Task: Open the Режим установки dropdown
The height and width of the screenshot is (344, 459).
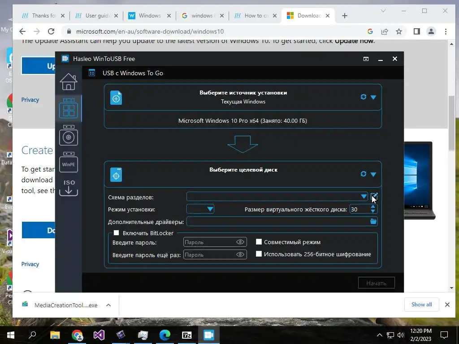Action: (x=200, y=209)
